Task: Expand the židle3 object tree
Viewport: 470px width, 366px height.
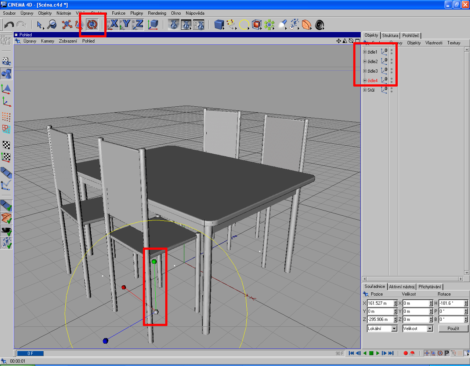Action: coord(365,71)
